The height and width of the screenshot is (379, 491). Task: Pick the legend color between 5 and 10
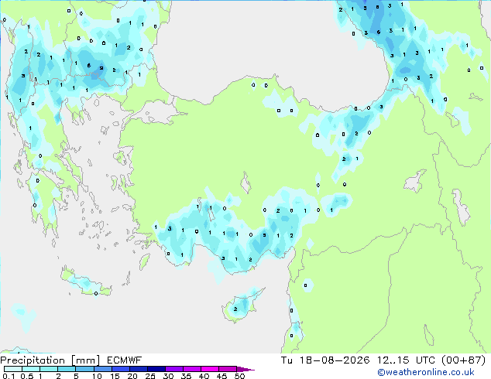point(84,369)
